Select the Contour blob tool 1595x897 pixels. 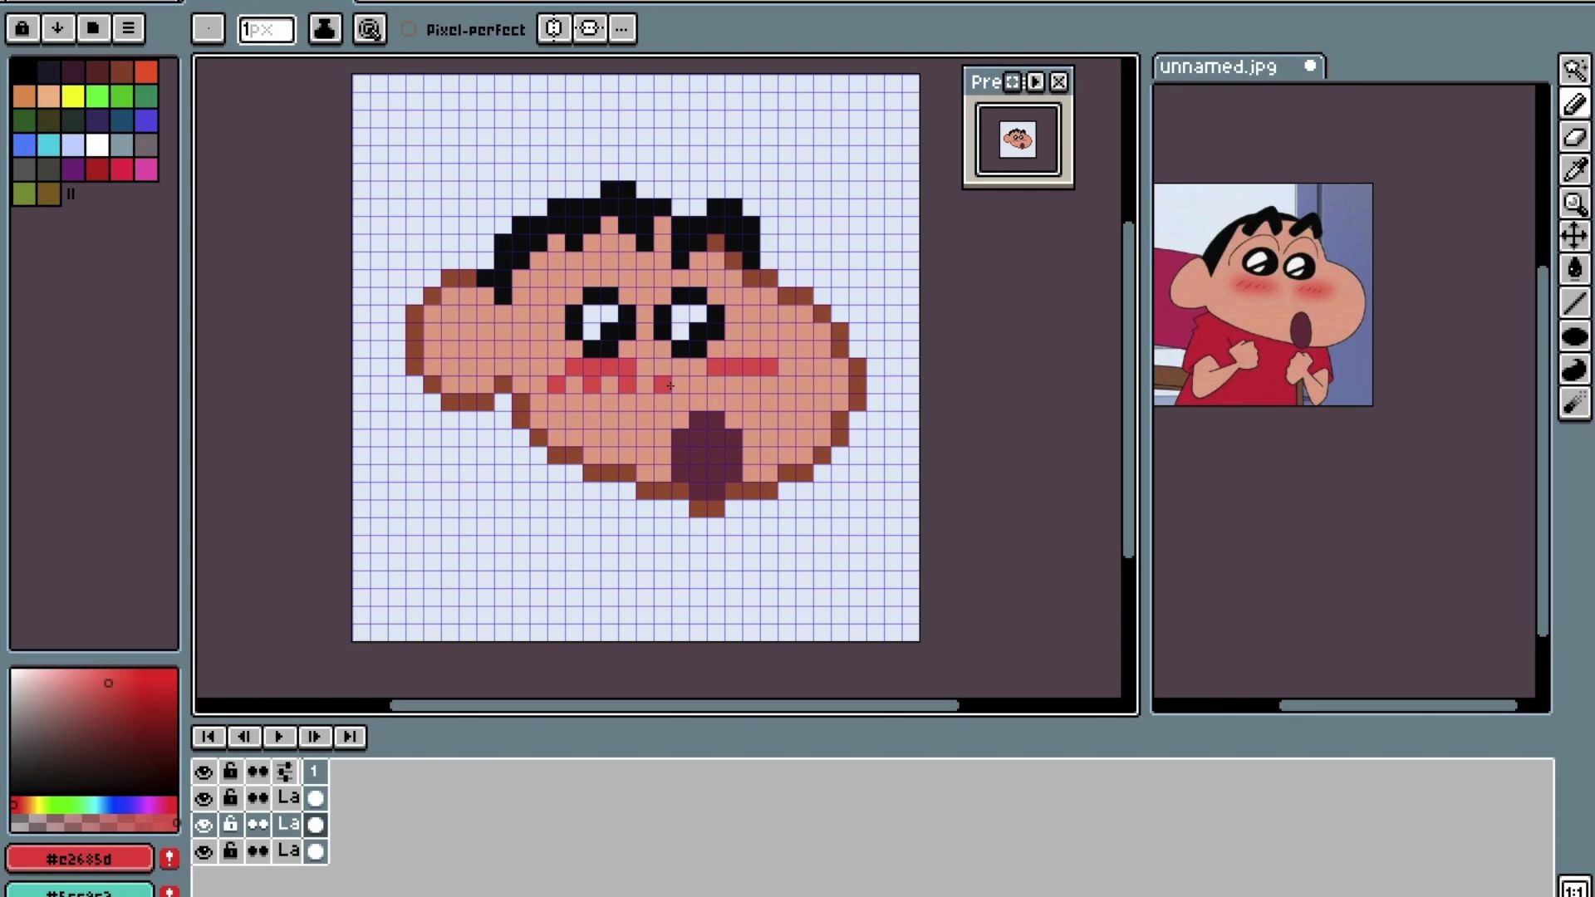(x=1574, y=370)
